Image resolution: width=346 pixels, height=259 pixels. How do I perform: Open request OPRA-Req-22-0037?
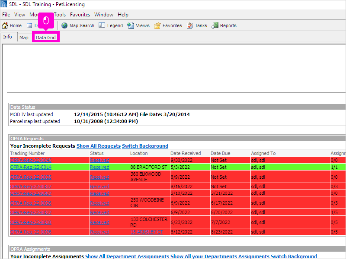[31, 186]
